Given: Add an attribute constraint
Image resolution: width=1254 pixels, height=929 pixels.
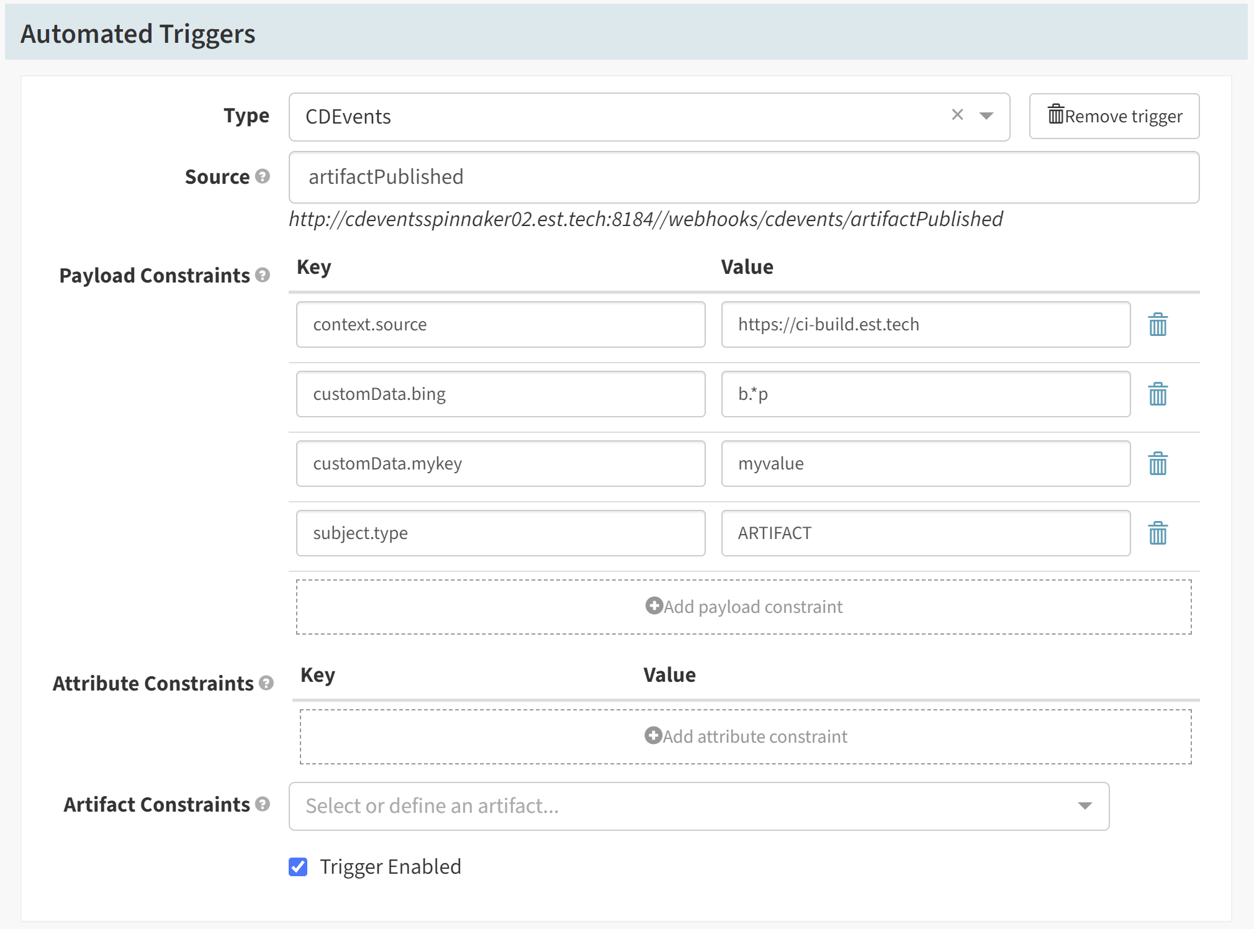Looking at the screenshot, I should 746,736.
